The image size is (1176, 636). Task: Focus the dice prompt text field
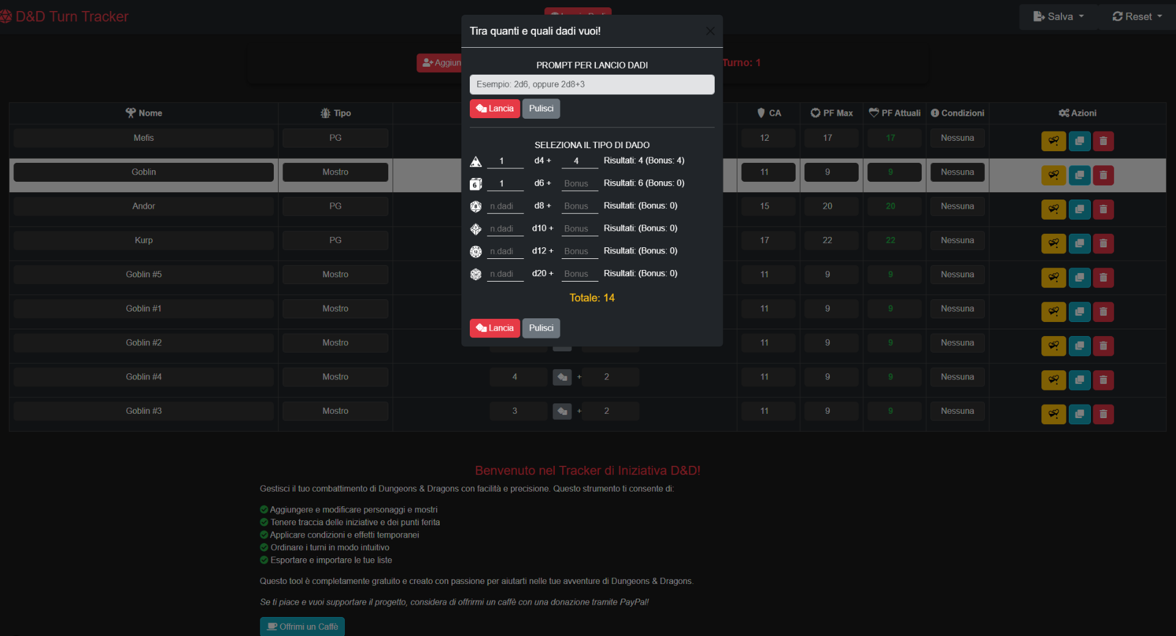(x=591, y=84)
